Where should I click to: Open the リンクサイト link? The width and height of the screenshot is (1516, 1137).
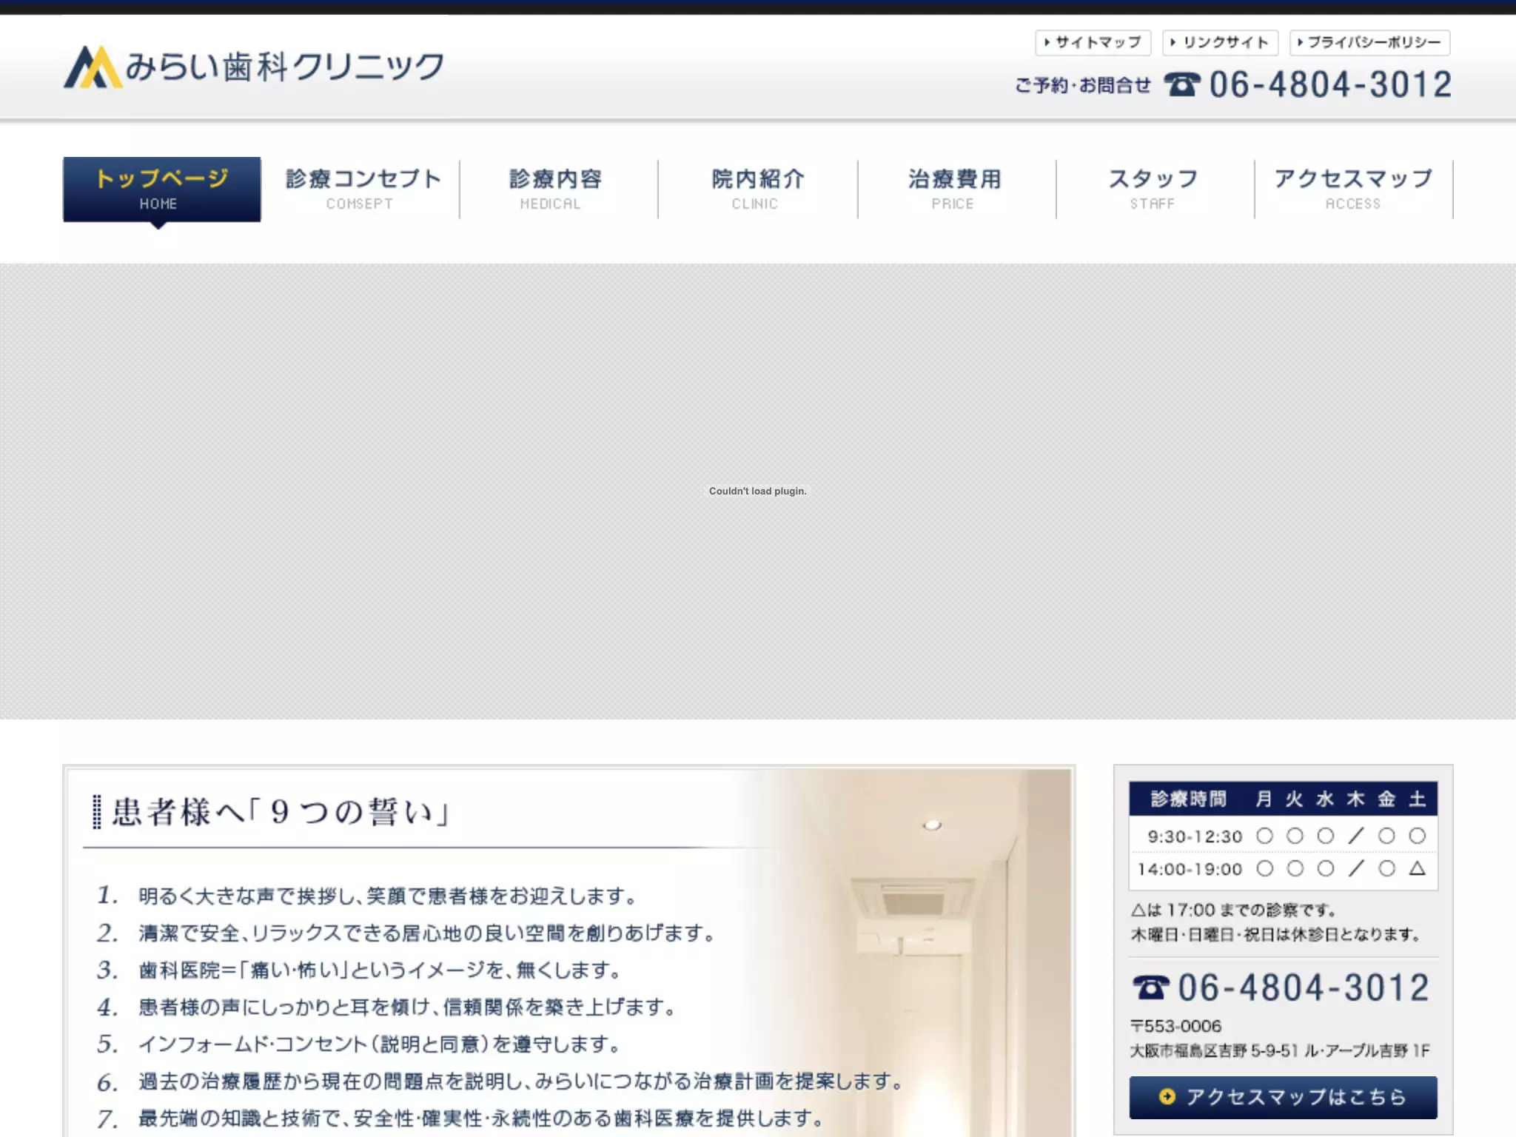pyautogui.click(x=1220, y=42)
